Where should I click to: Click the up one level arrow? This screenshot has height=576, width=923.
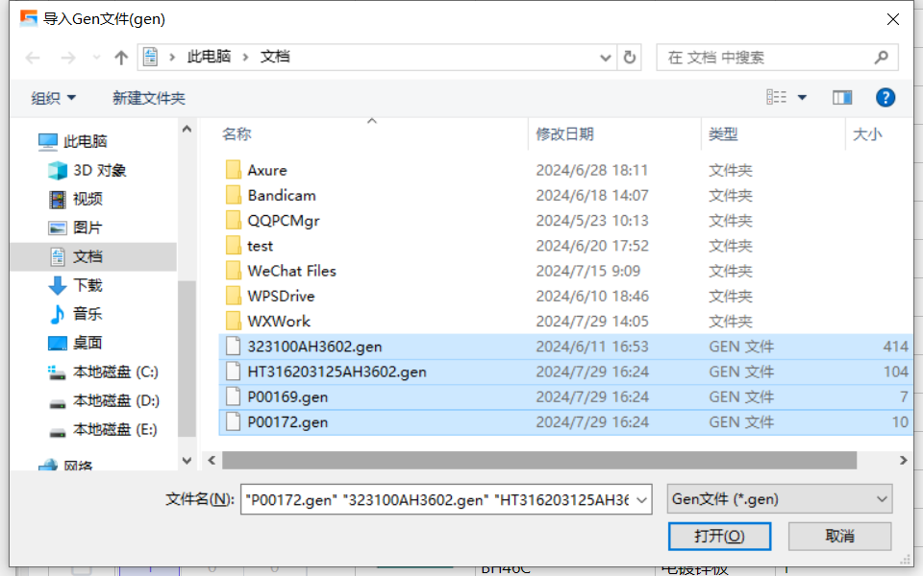(121, 58)
